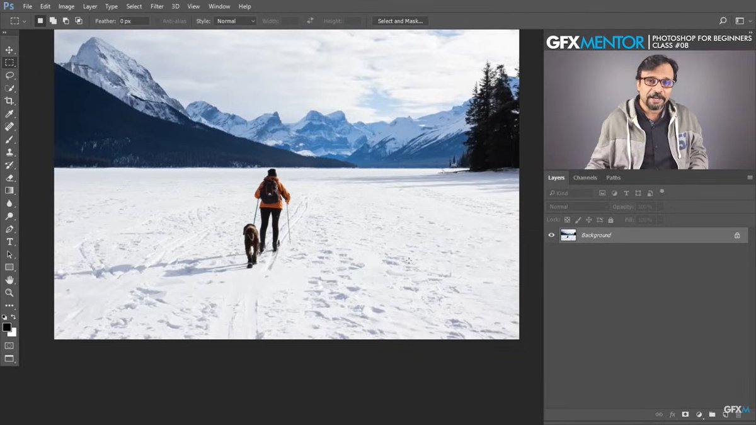Switch to the Paths tab
Screen dimensions: 756x425
[613, 178]
